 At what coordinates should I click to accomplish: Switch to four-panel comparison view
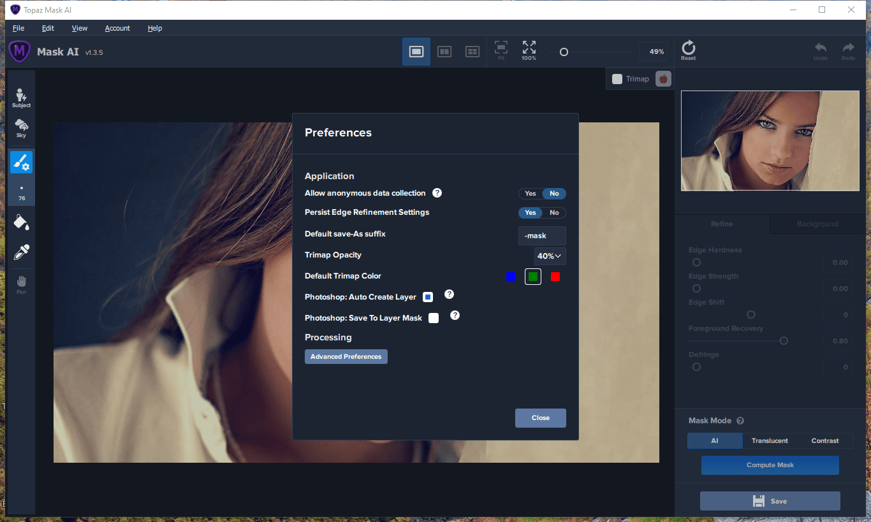[x=472, y=52]
